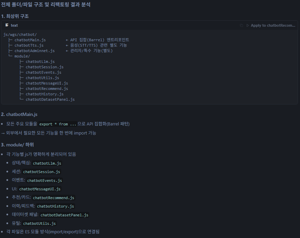The image size is (300, 238).
Task: Open the chatbotMessageUI.js chip next to UI
Action: (40, 189)
